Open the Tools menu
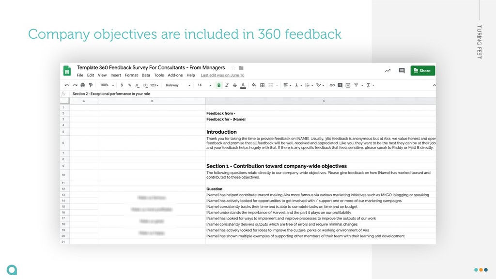The image size is (496, 279). (159, 75)
